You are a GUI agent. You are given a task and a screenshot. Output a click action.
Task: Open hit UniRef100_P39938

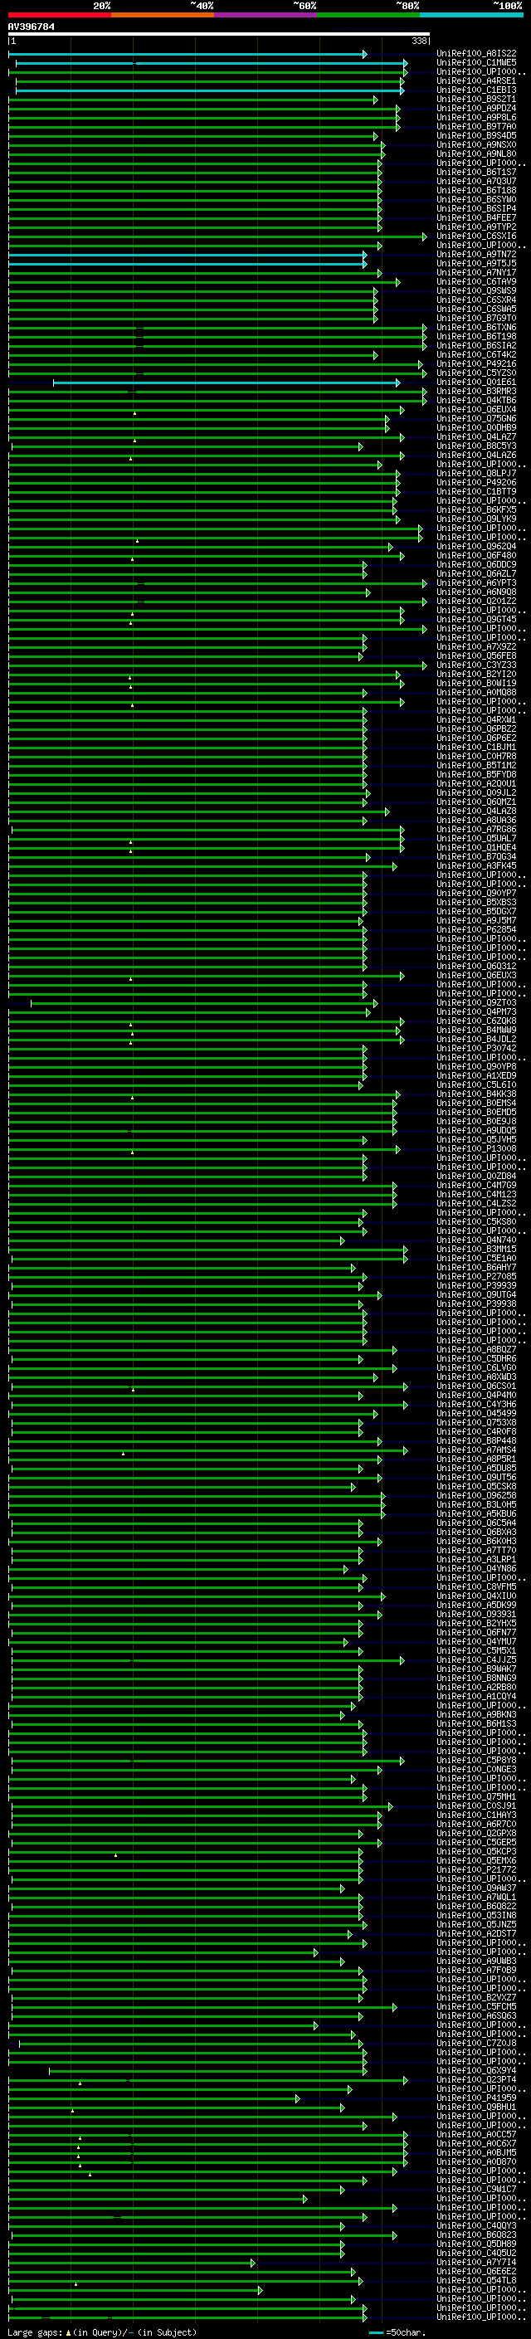476,1304
